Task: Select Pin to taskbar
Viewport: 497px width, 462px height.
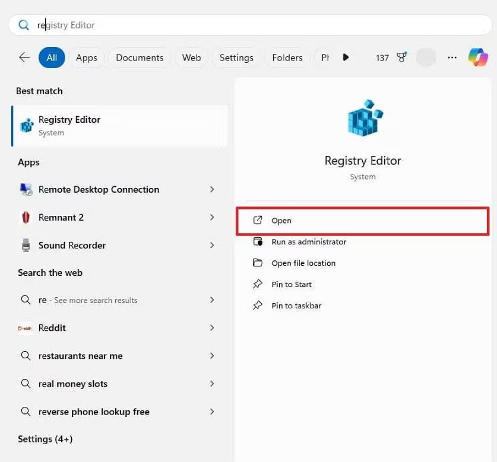Action: [x=363, y=305]
